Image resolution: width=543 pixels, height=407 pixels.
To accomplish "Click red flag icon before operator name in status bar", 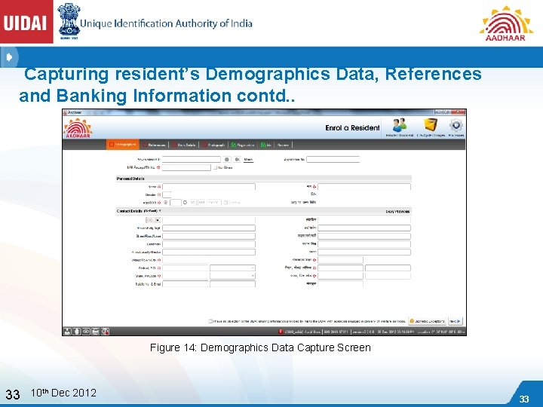I will pos(281,332).
